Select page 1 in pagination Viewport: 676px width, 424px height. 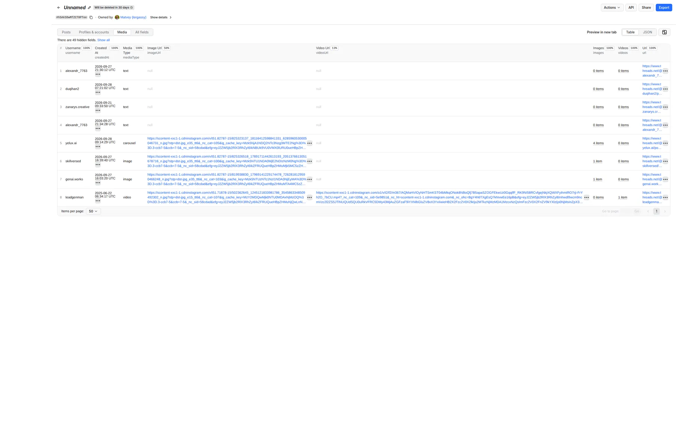tap(656, 211)
